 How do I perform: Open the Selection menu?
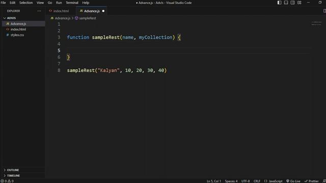click(26, 3)
